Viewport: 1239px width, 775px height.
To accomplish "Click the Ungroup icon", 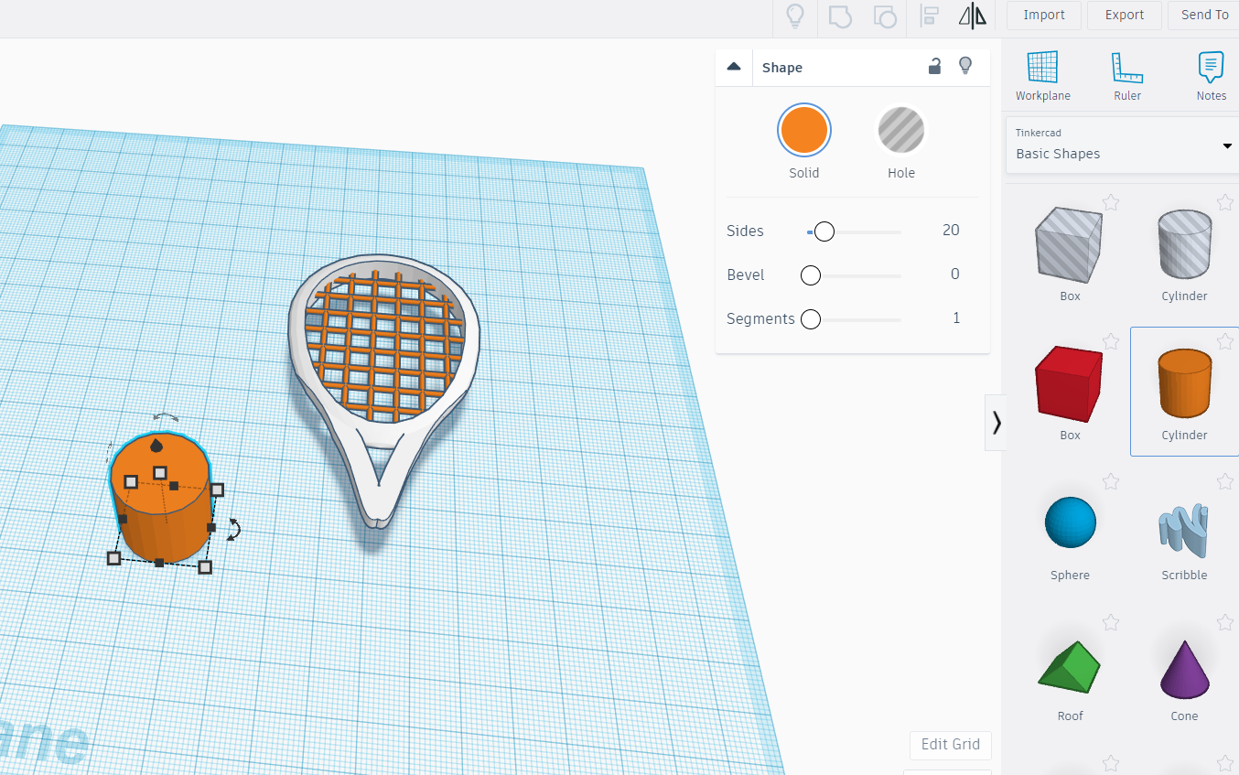I will 884,16.
